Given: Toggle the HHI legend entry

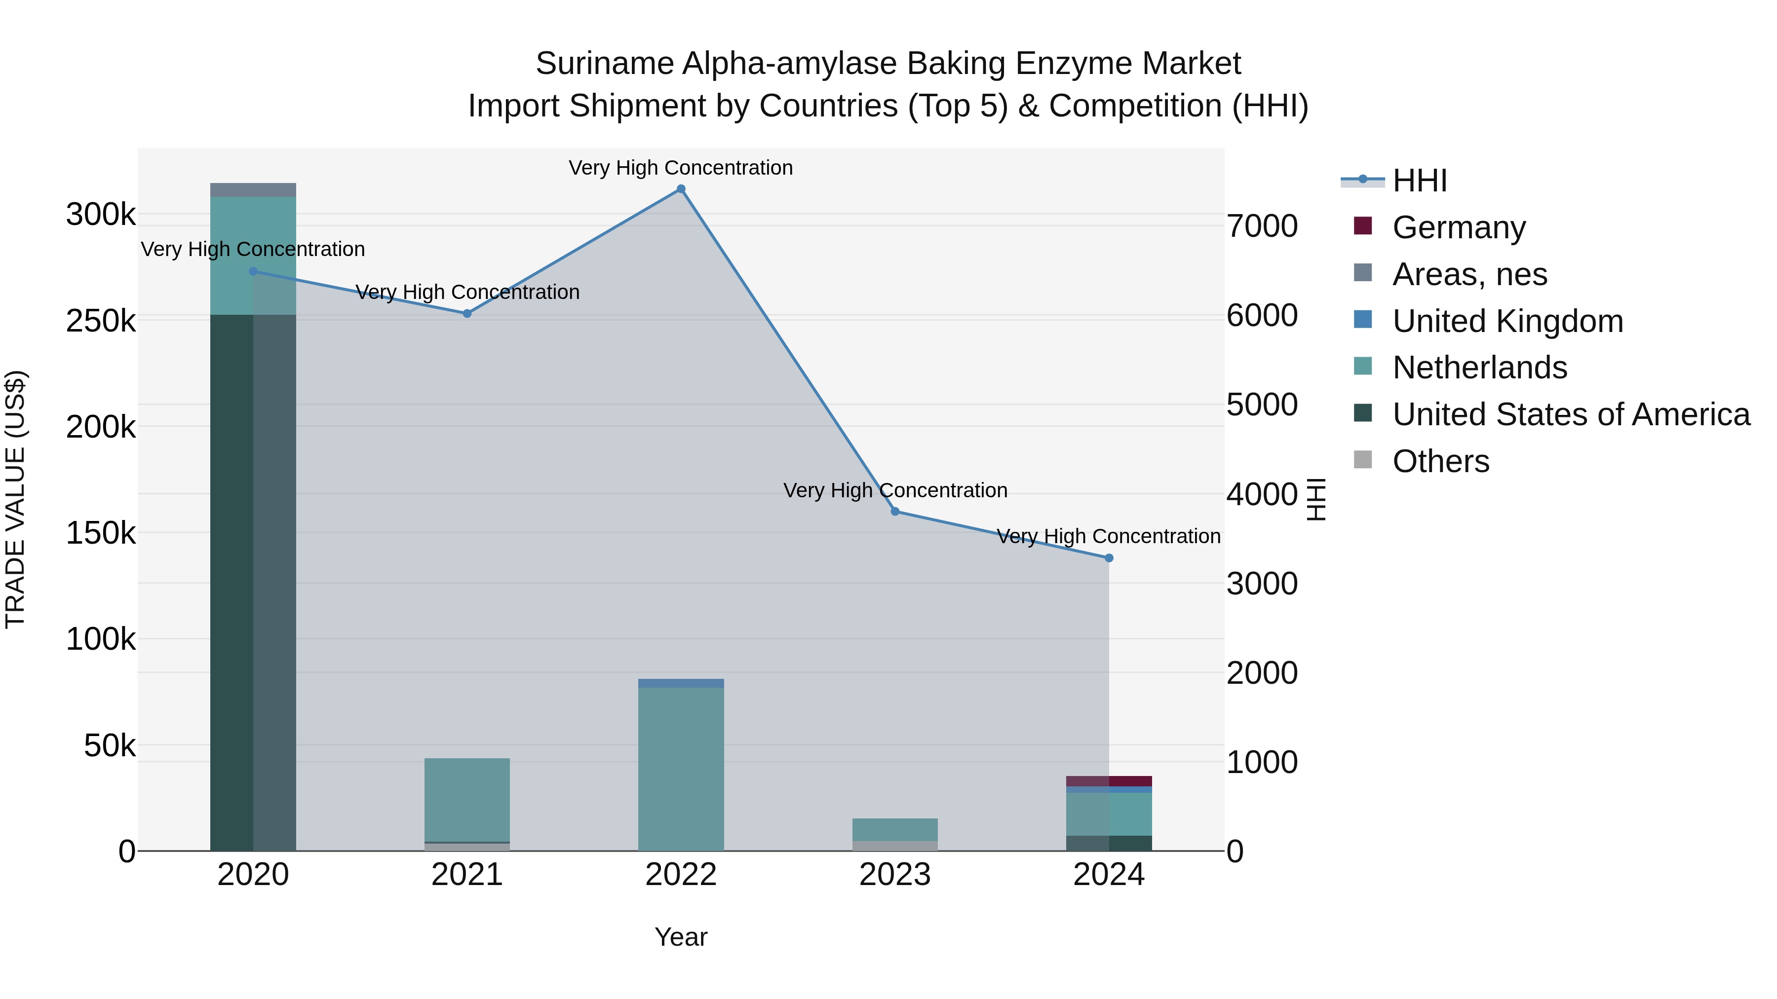Looking at the screenshot, I should tap(1393, 181).
